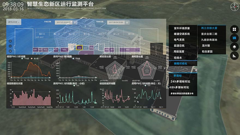Toggle 419 legend in hourly PM2.5 chart

click(76, 86)
